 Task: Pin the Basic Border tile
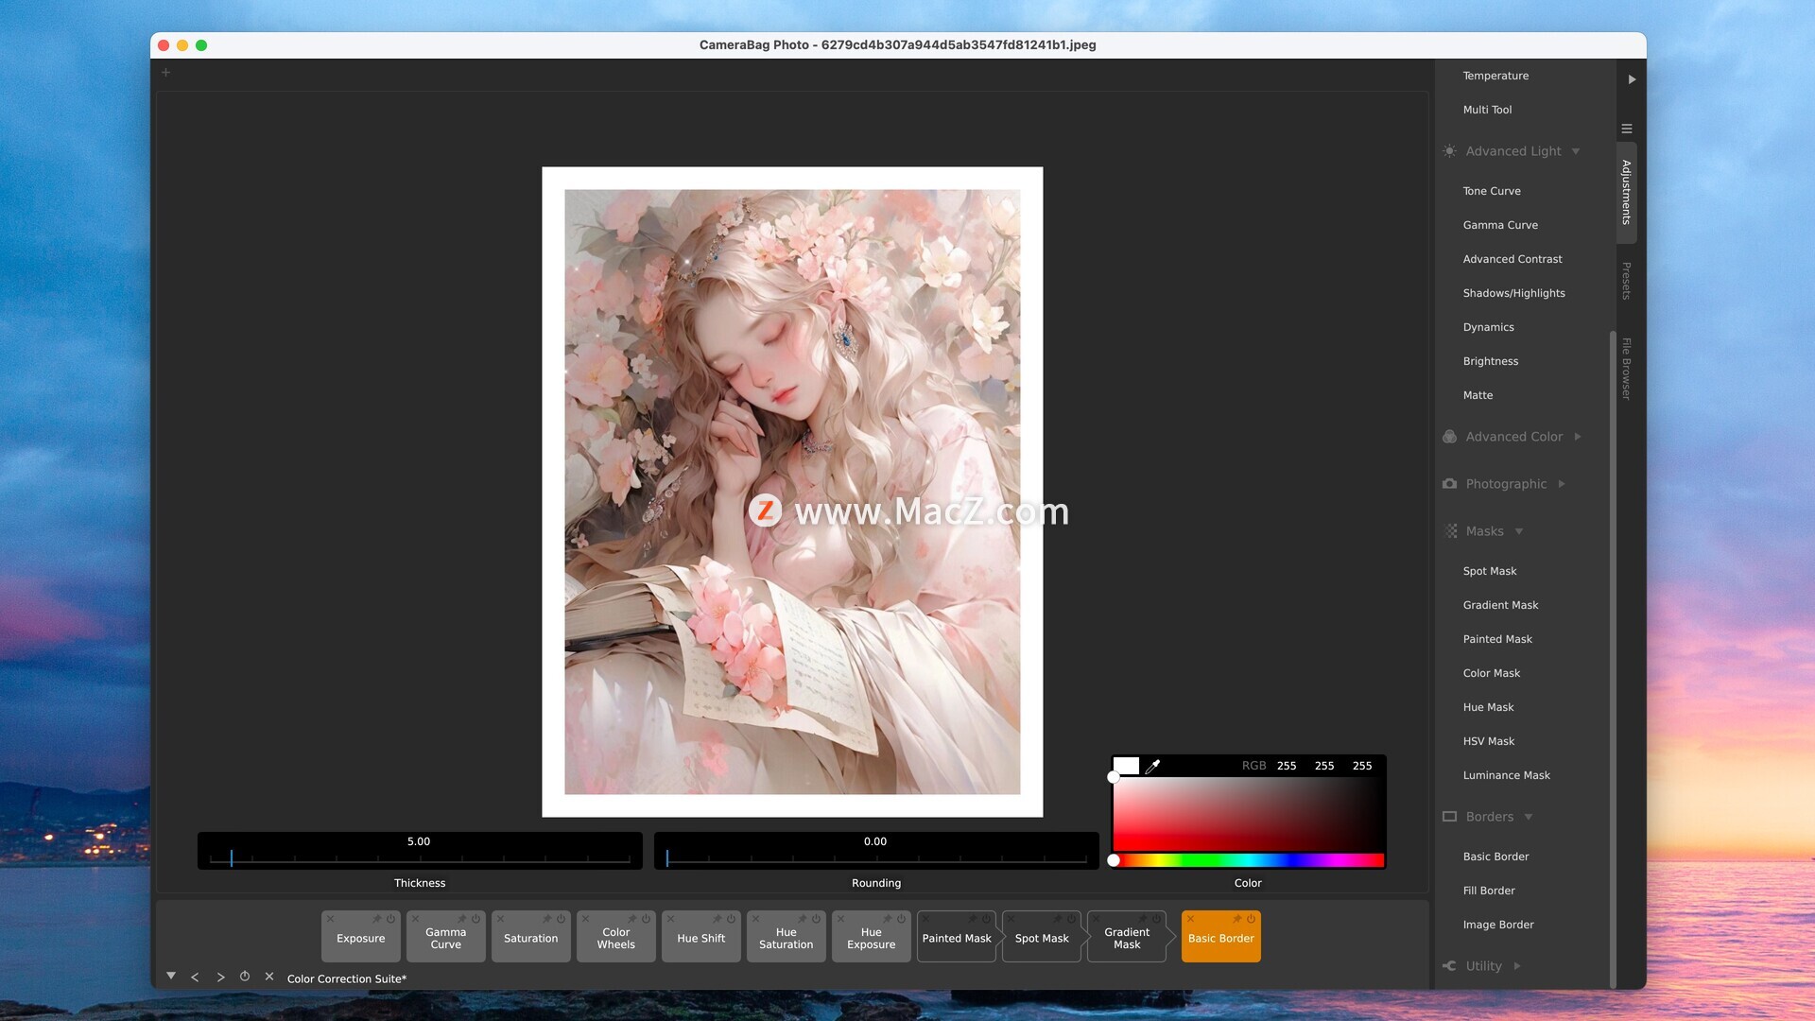(1236, 919)
